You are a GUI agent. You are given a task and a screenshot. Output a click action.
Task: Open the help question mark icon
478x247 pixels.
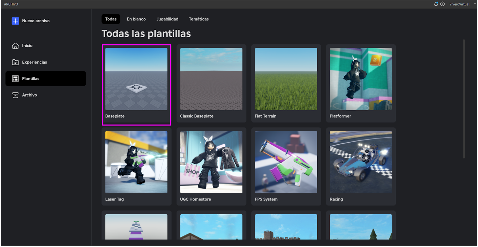(x=442, y=4)
